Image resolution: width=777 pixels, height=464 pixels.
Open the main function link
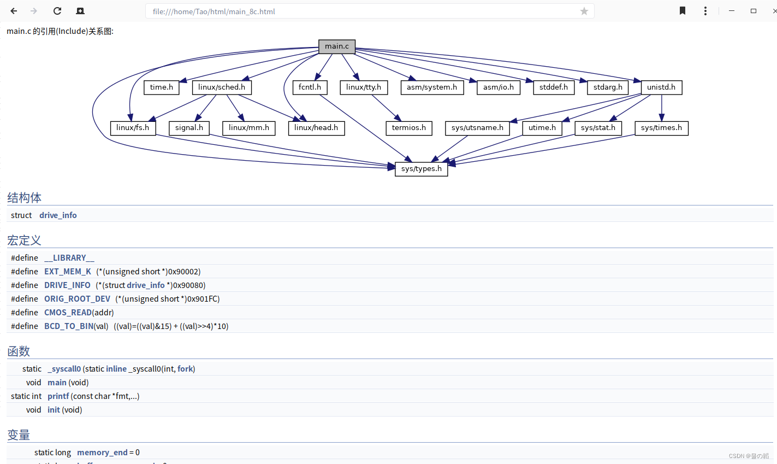57,383
